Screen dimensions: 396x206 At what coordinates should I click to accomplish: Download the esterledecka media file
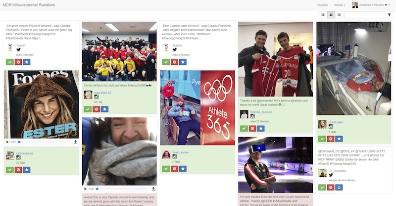(75, 142)
